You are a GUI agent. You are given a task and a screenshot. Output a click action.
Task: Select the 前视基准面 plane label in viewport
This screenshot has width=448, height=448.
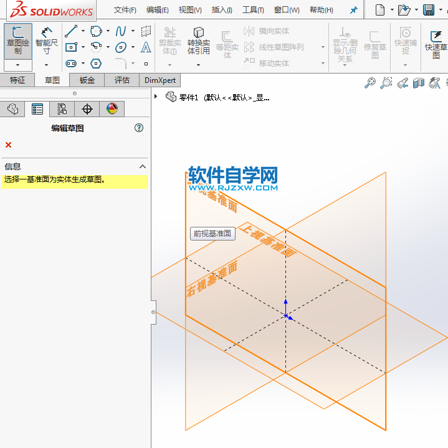[x=212, y=234]
